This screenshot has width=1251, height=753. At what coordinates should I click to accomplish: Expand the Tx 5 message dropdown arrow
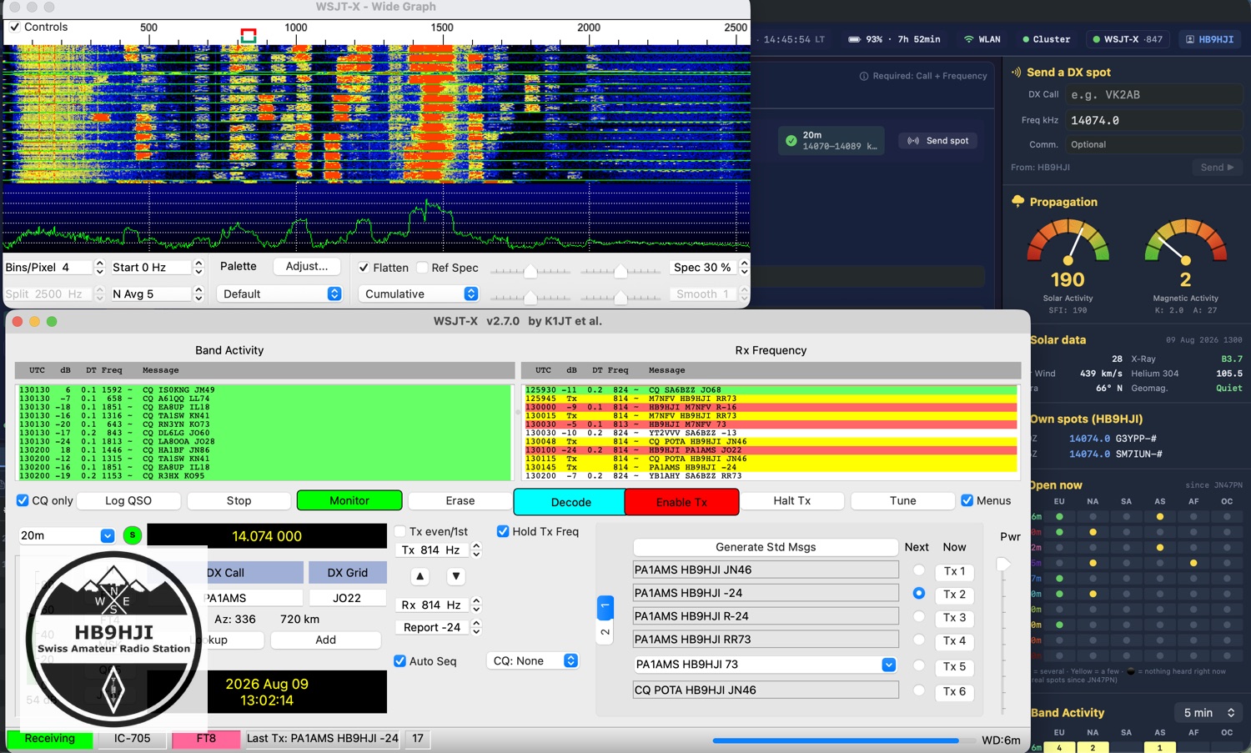coord(889,665)
